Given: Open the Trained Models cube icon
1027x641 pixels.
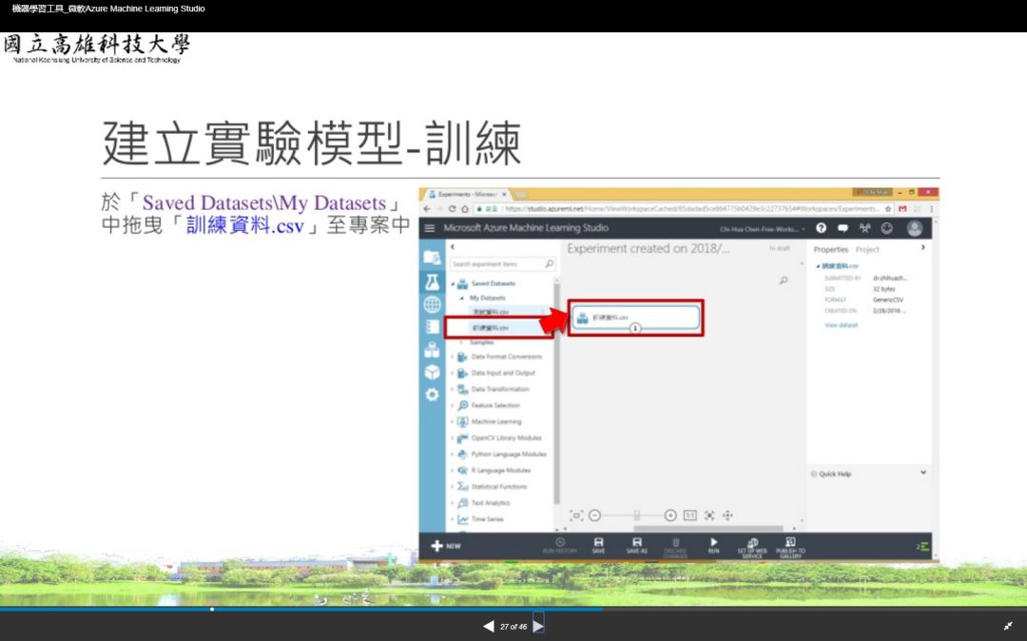Looking at the screenshot, I should point(432,372).
